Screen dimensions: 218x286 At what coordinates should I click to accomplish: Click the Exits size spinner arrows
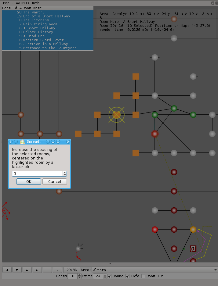pyautogui.click(x=105, y=276)
